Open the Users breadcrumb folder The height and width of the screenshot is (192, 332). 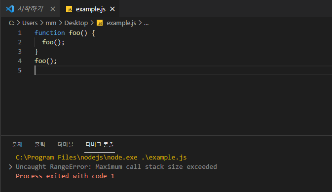30,23
